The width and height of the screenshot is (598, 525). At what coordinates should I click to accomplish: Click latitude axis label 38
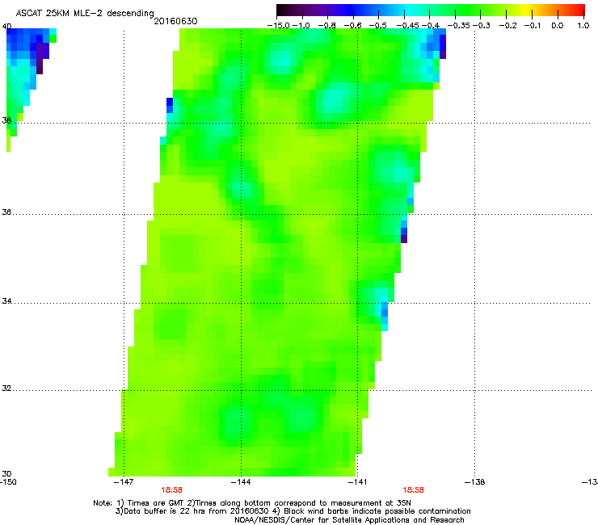pyautogui.click(x=6, y=120)
